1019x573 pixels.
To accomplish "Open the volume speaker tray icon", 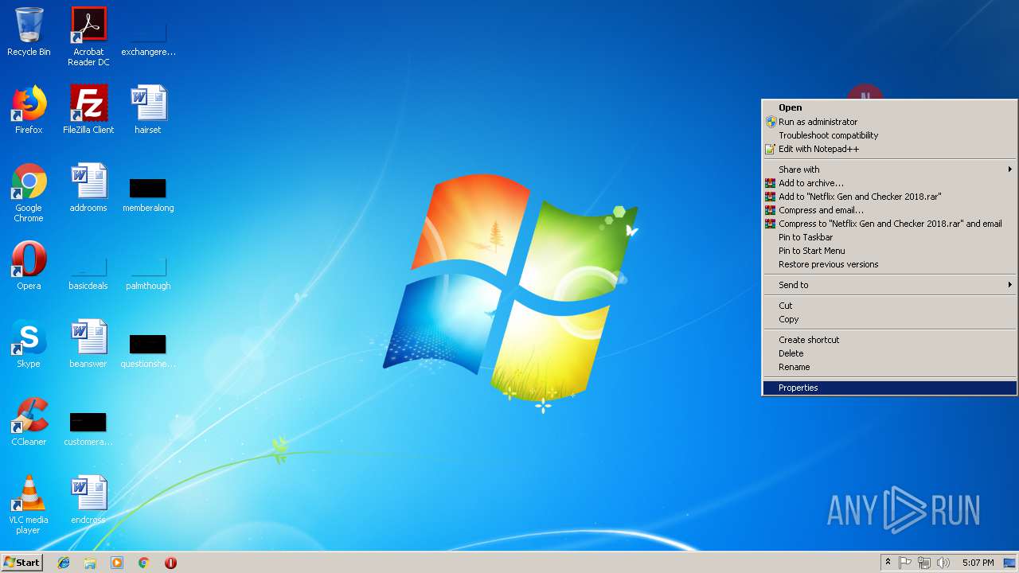I will point(943,563).
